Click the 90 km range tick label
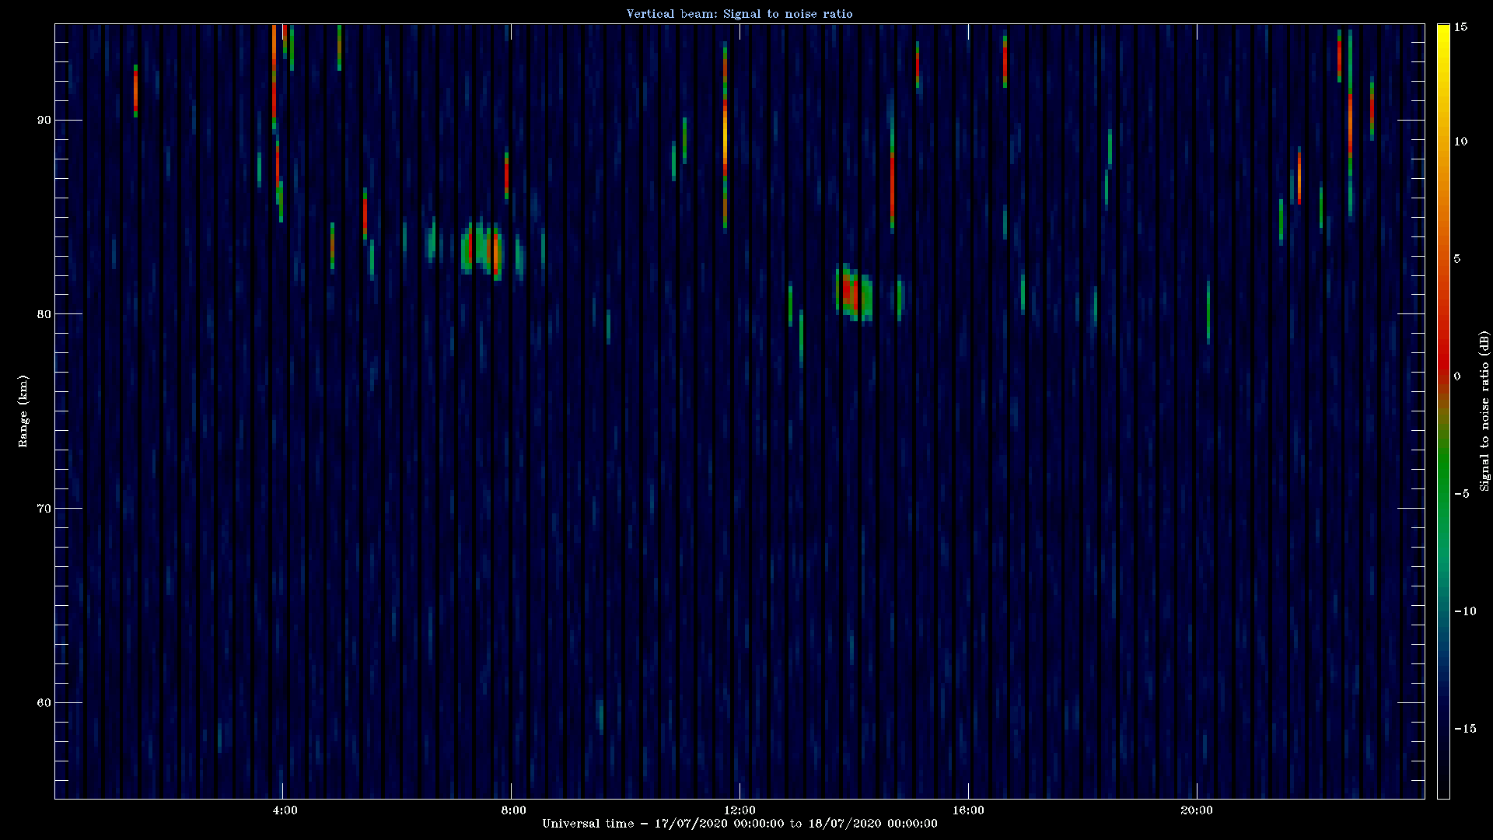The width and height of the screenshot is (1493, 840). pos(44,120)
